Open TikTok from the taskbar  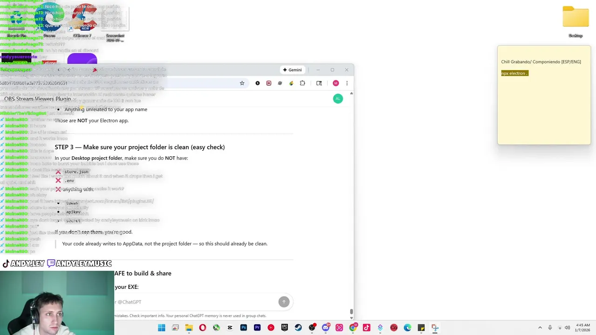366,328
